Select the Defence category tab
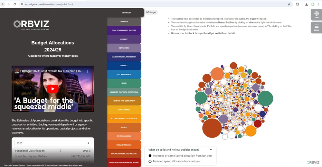 pyautogui.click(x=124, y=39)
